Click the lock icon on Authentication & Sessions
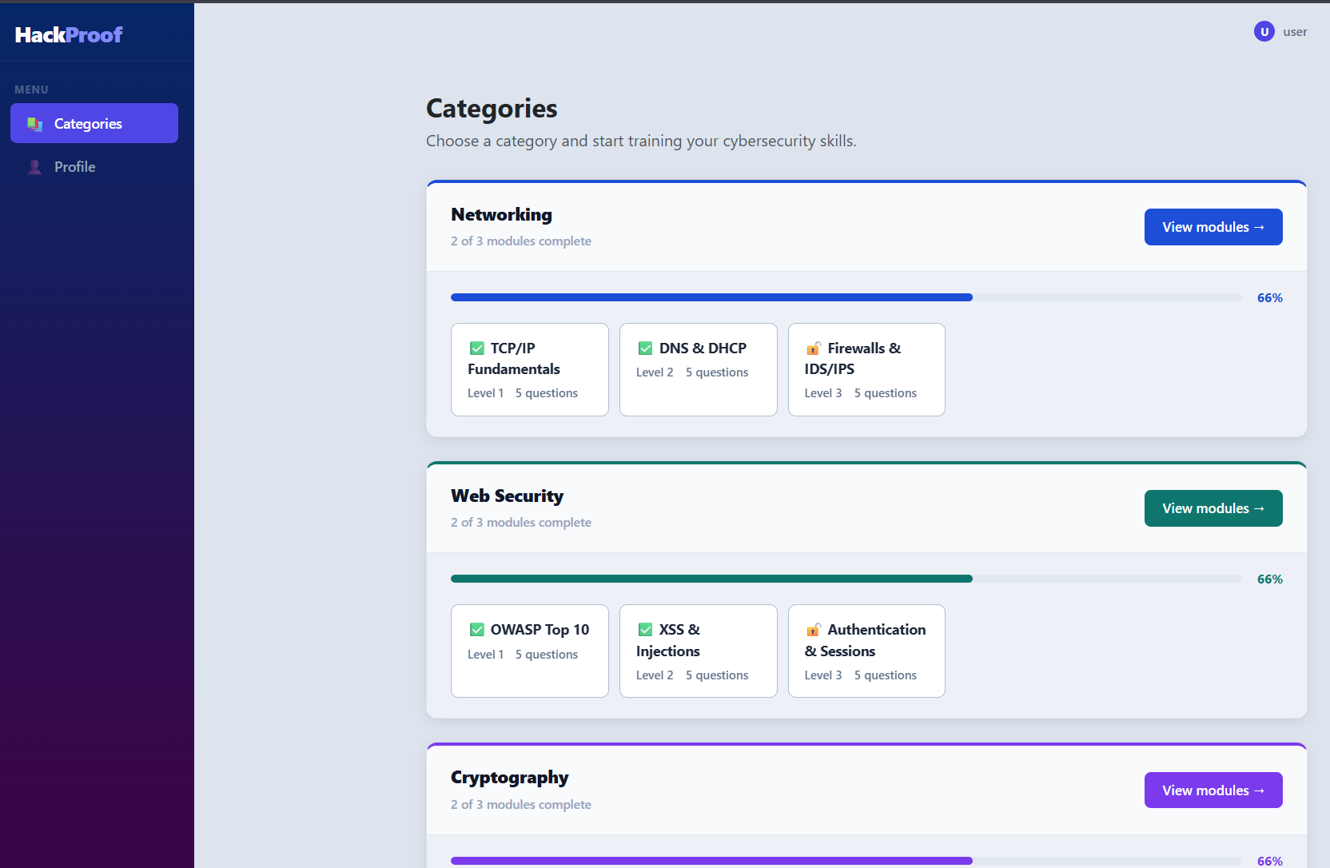 [x=814, y=630]
